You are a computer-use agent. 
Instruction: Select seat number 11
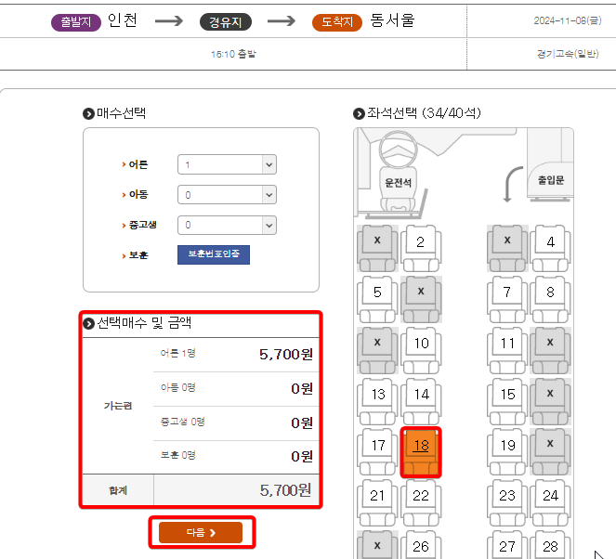[507, 350]
